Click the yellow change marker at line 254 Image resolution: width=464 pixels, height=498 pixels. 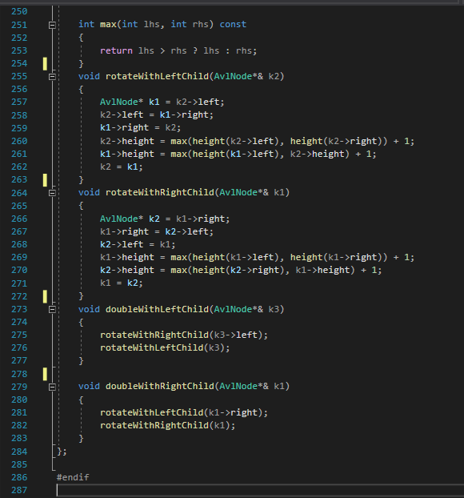(45, 64)
